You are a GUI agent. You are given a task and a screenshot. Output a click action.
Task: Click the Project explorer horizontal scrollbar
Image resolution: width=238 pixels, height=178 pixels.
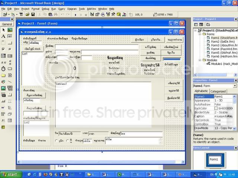point(215,75)
